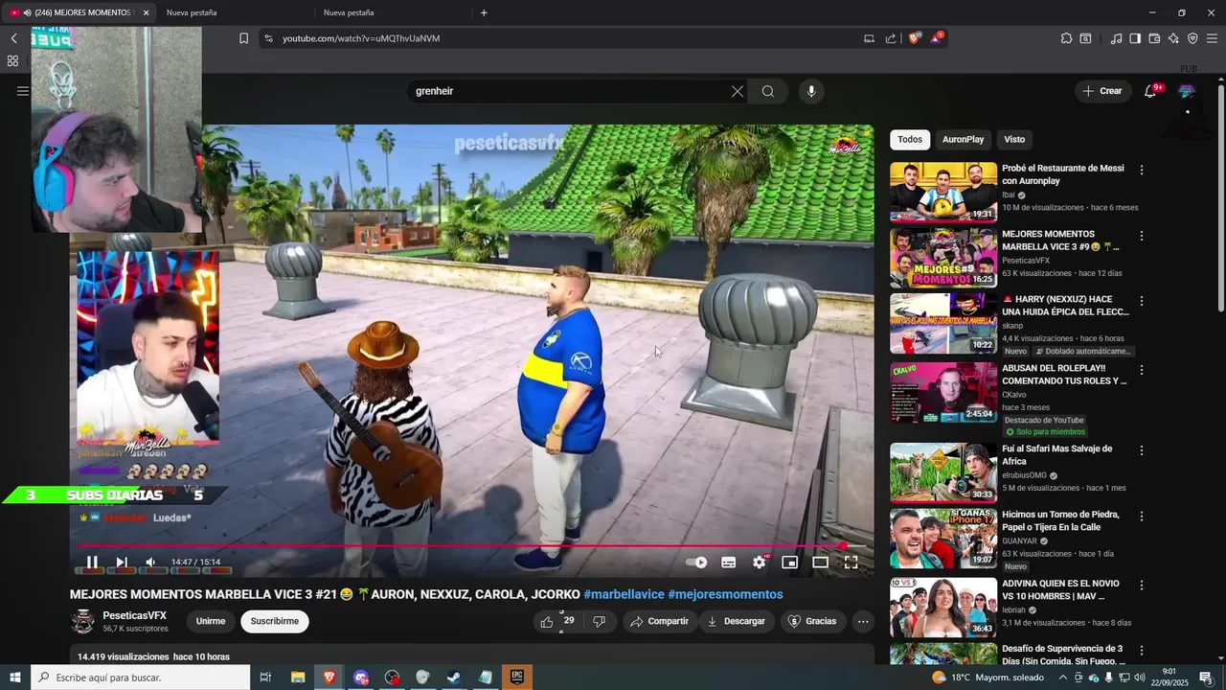Start voice search with microphone
This screenshot has width=1226, height=690.
point(811,91)
